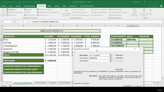Switch to the Inicio tab

coord(11,6)
